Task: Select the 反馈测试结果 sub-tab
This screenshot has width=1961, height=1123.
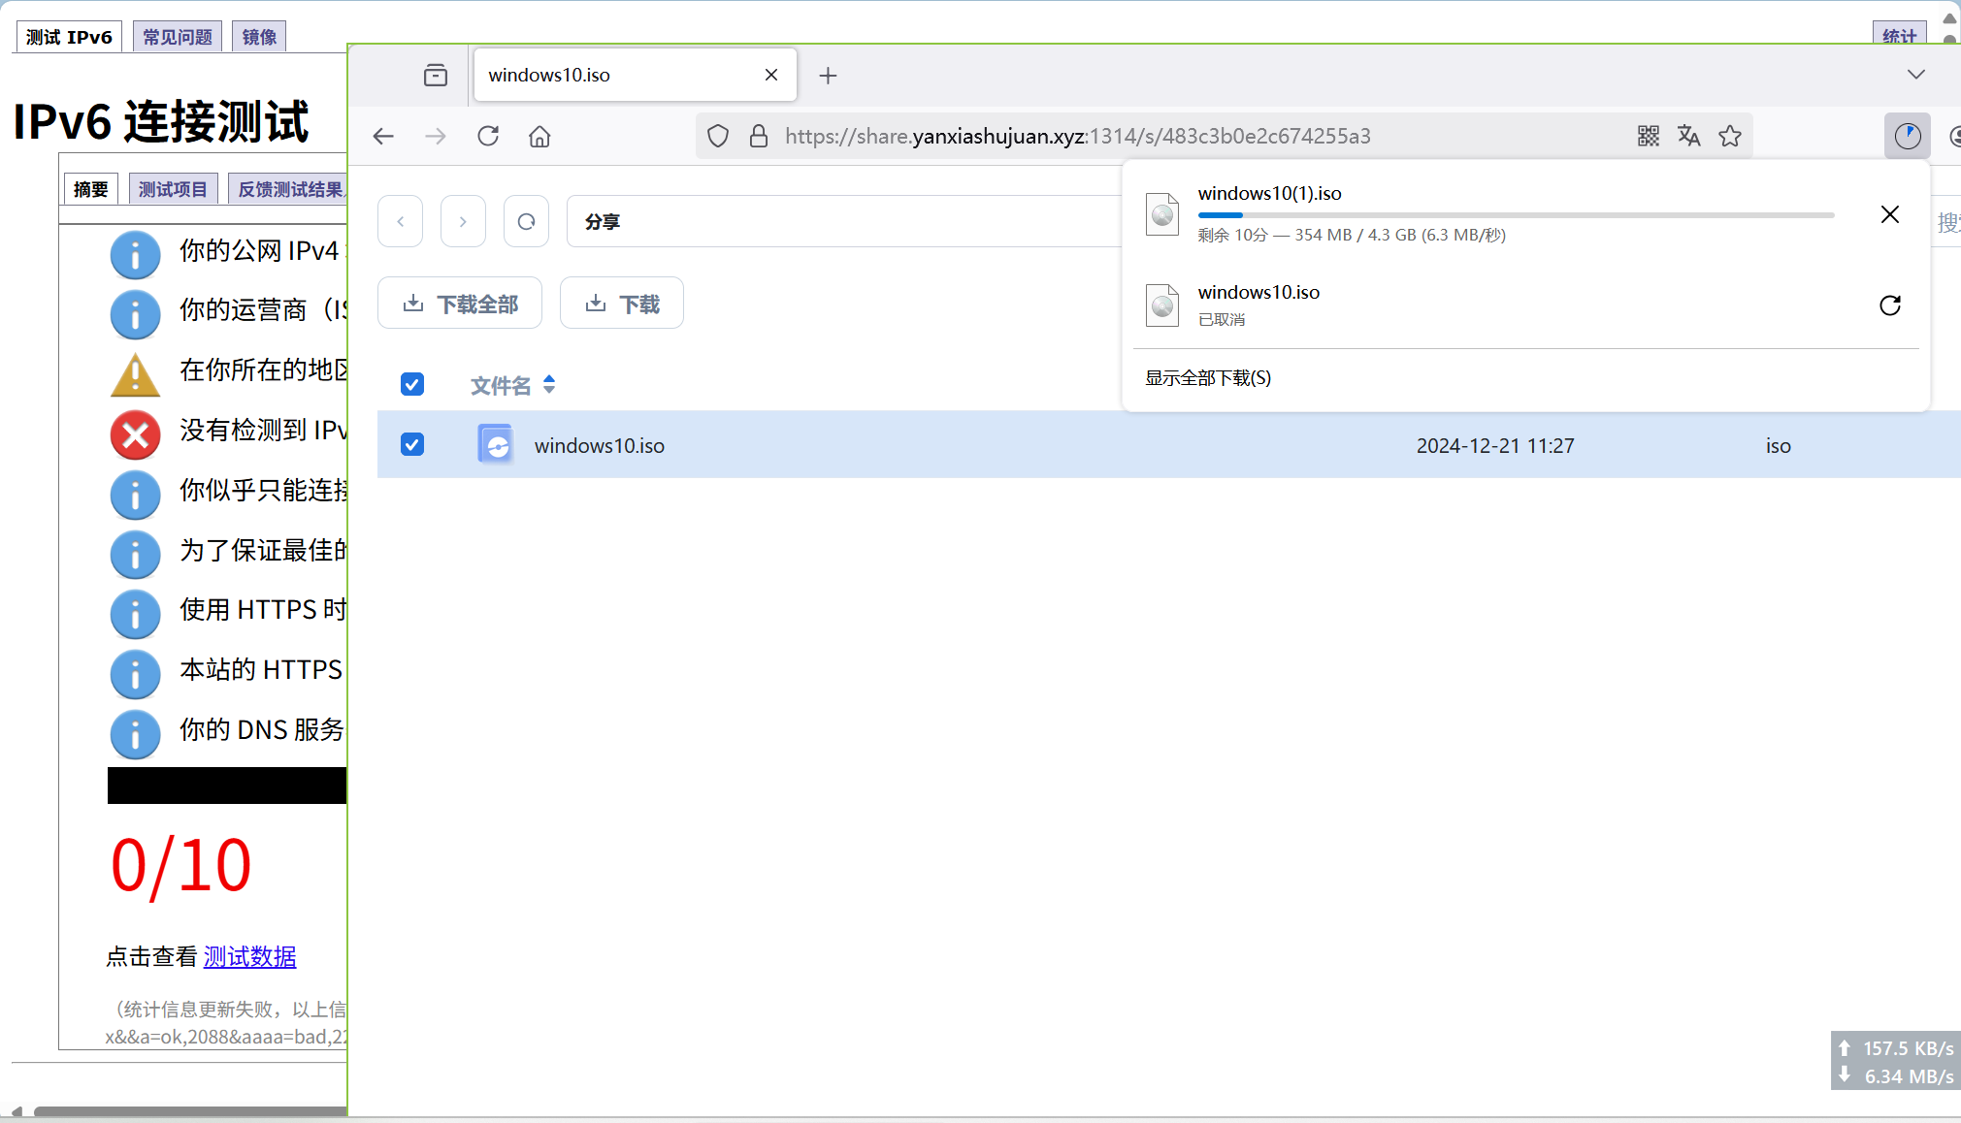Action: pyautogui.click(x=288, y=189)
